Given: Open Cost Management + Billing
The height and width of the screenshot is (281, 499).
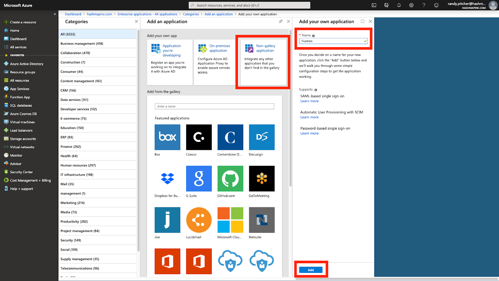Looking at the screenshot, I should pyautogui.click(x=30, y=180).
